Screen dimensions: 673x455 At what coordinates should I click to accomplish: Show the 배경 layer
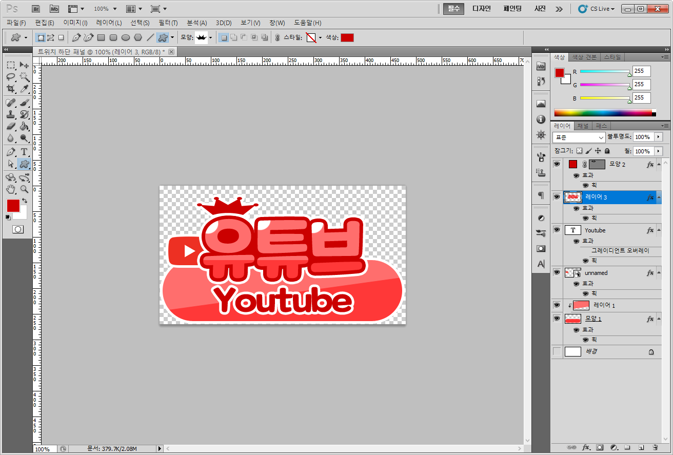coord(557,351)
